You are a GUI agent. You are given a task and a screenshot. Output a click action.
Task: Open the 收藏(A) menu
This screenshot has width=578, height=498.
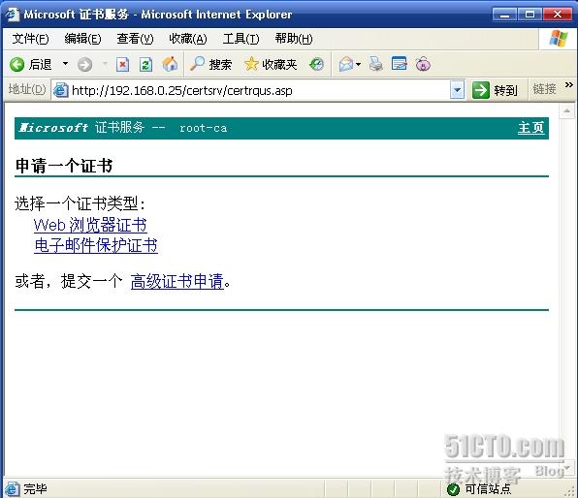tap(188, 39)
